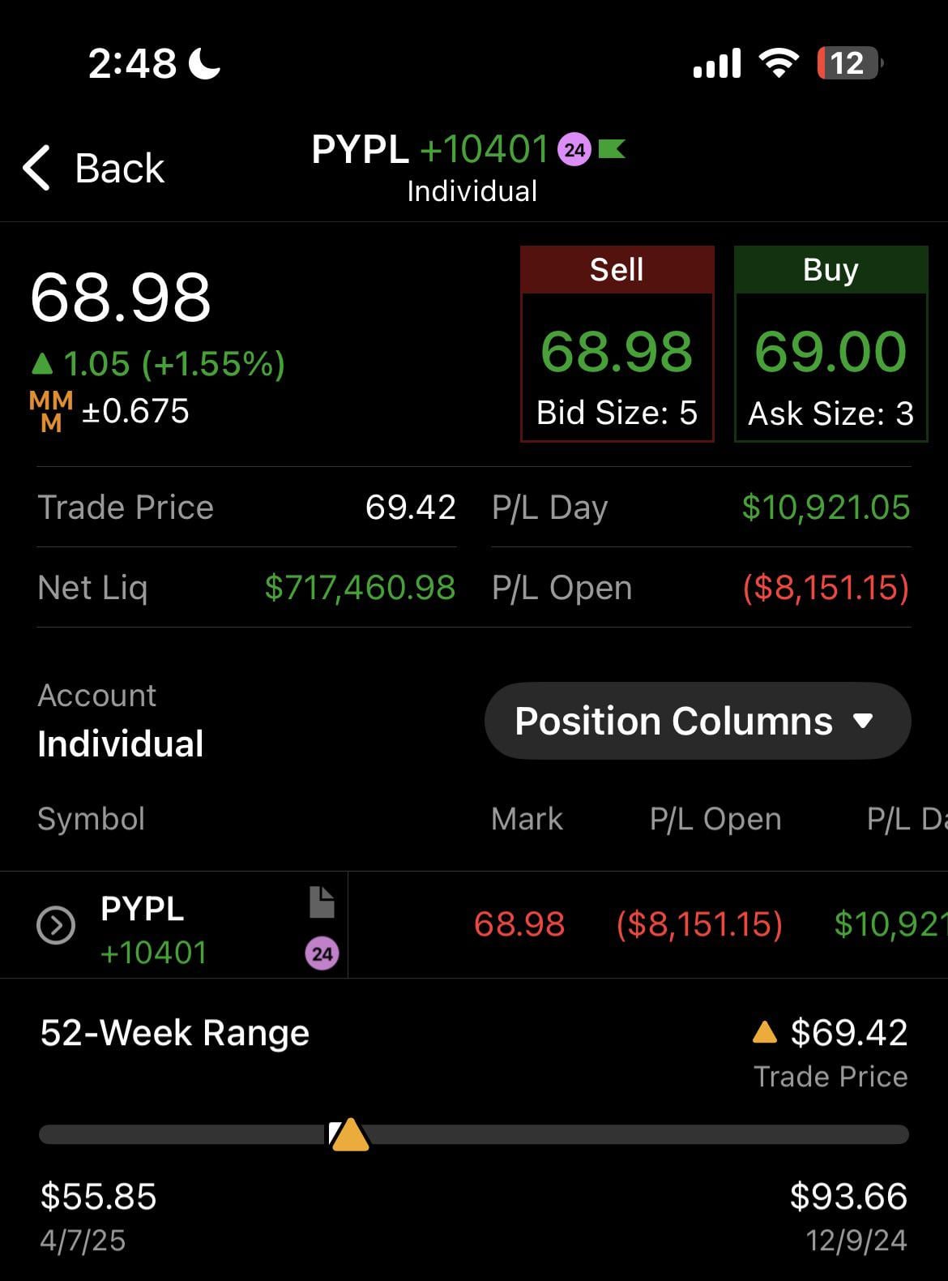948x1281 pixels.
Task: Tap the purple 24 badge in position row
Action: coord(322,953)
